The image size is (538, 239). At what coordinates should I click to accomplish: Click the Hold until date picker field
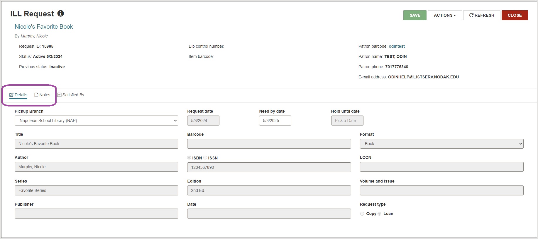point(347,121)
